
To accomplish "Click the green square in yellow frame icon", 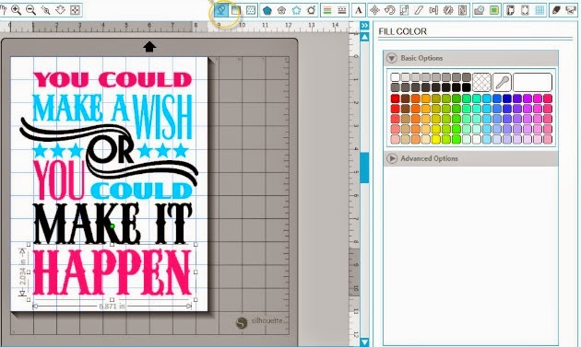I will point(494,10).
